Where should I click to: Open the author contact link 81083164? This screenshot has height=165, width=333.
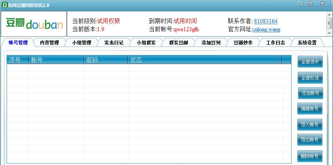click(266, 21)
